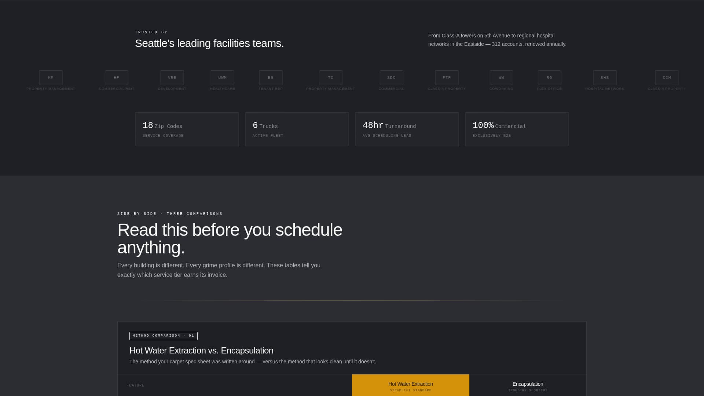Click the 'Development' label under VRE
The width and height of the screenshot is (704, 396).
(172, 89)
